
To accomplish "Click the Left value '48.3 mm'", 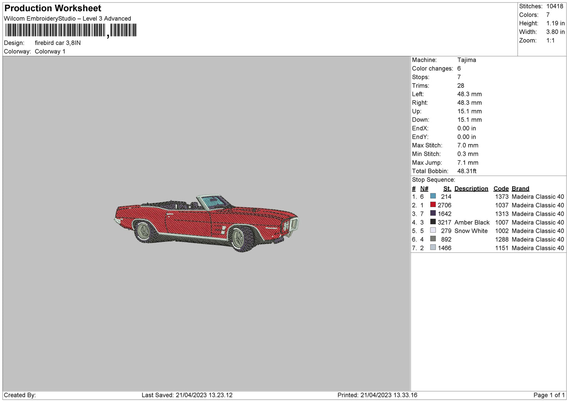I will 469,94.
